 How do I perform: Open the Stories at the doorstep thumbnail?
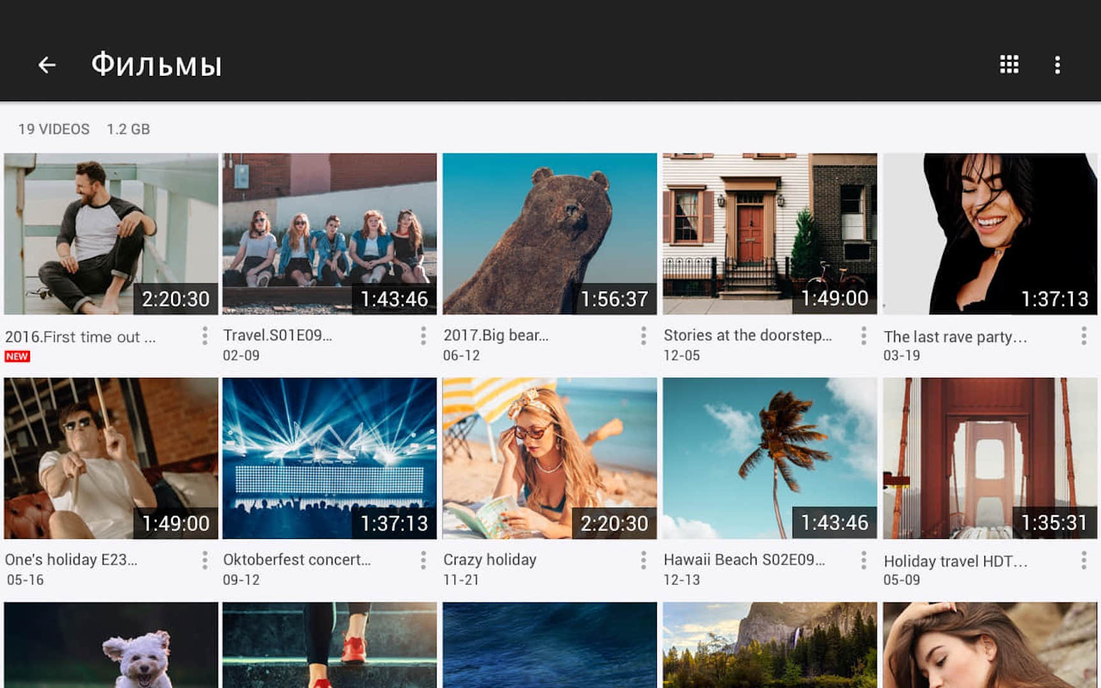coord(770,234)
